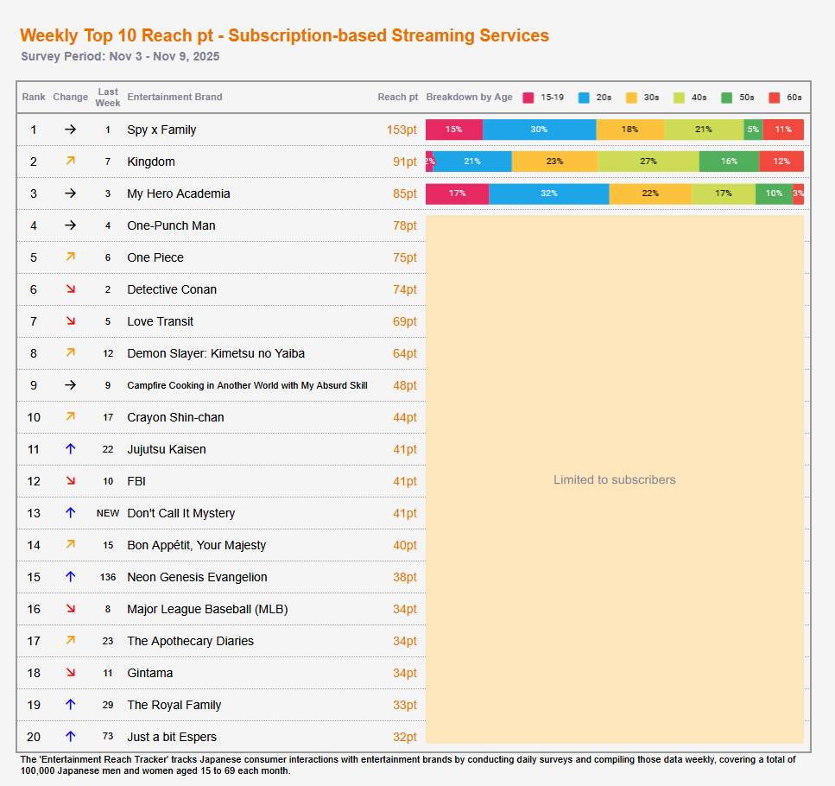The height and width of the screenshot is (786, 835).
Task: Click the unchanged arrow for Campfire Cooking row
Action: 70,385
